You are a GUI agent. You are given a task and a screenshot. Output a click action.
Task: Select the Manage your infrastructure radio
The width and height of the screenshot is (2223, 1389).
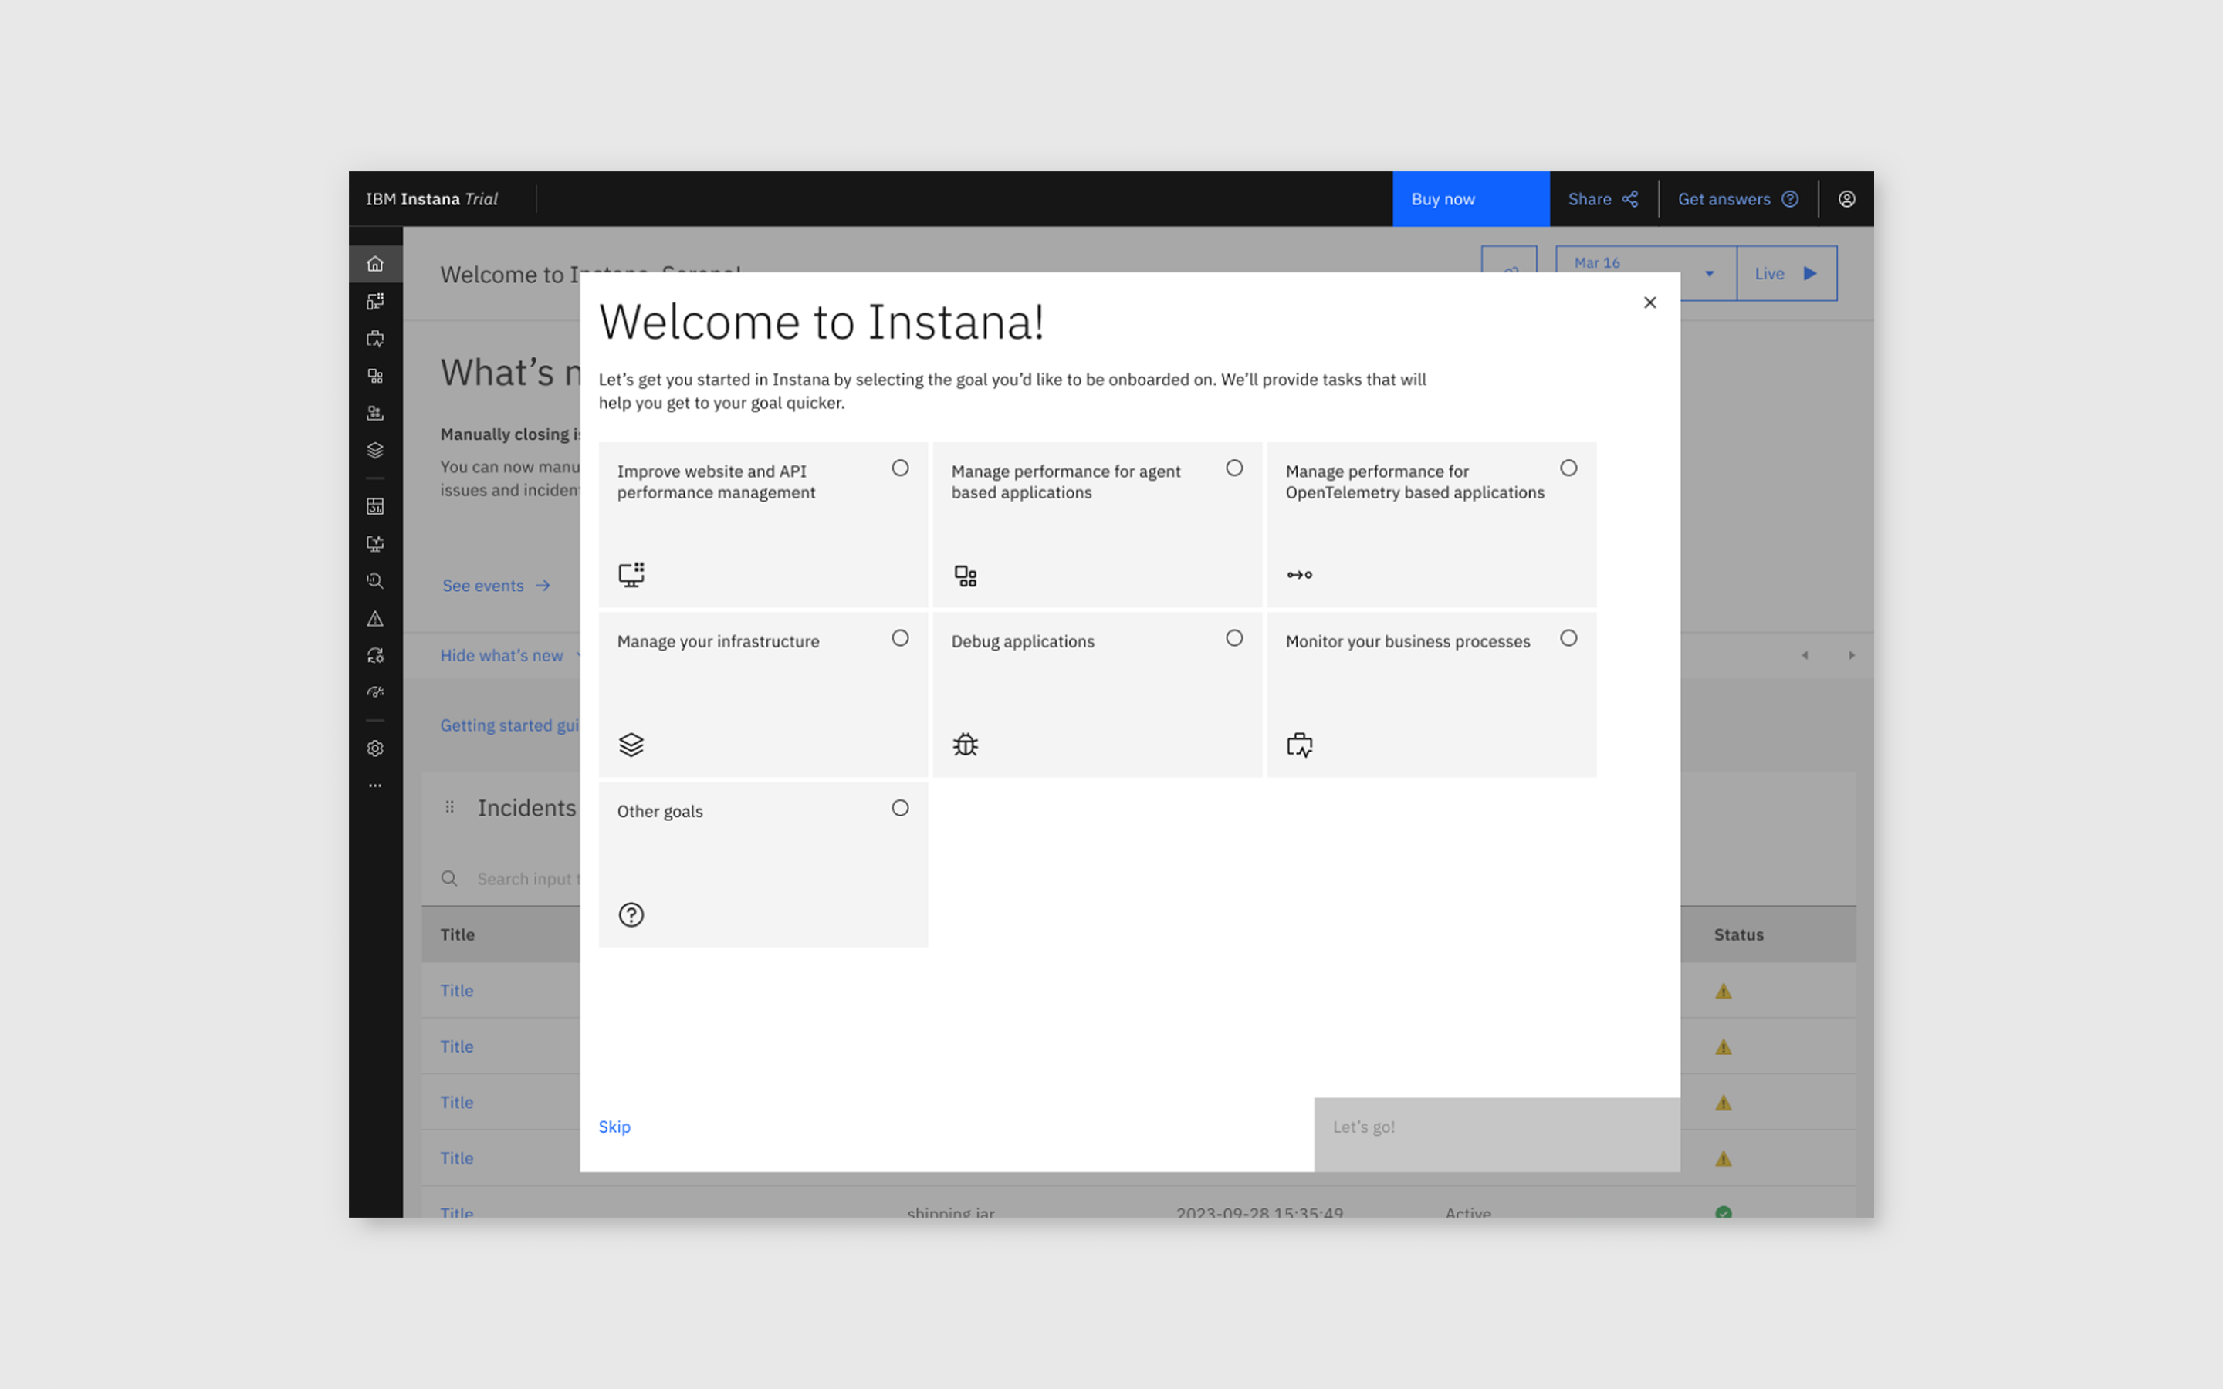click(900, 637)
